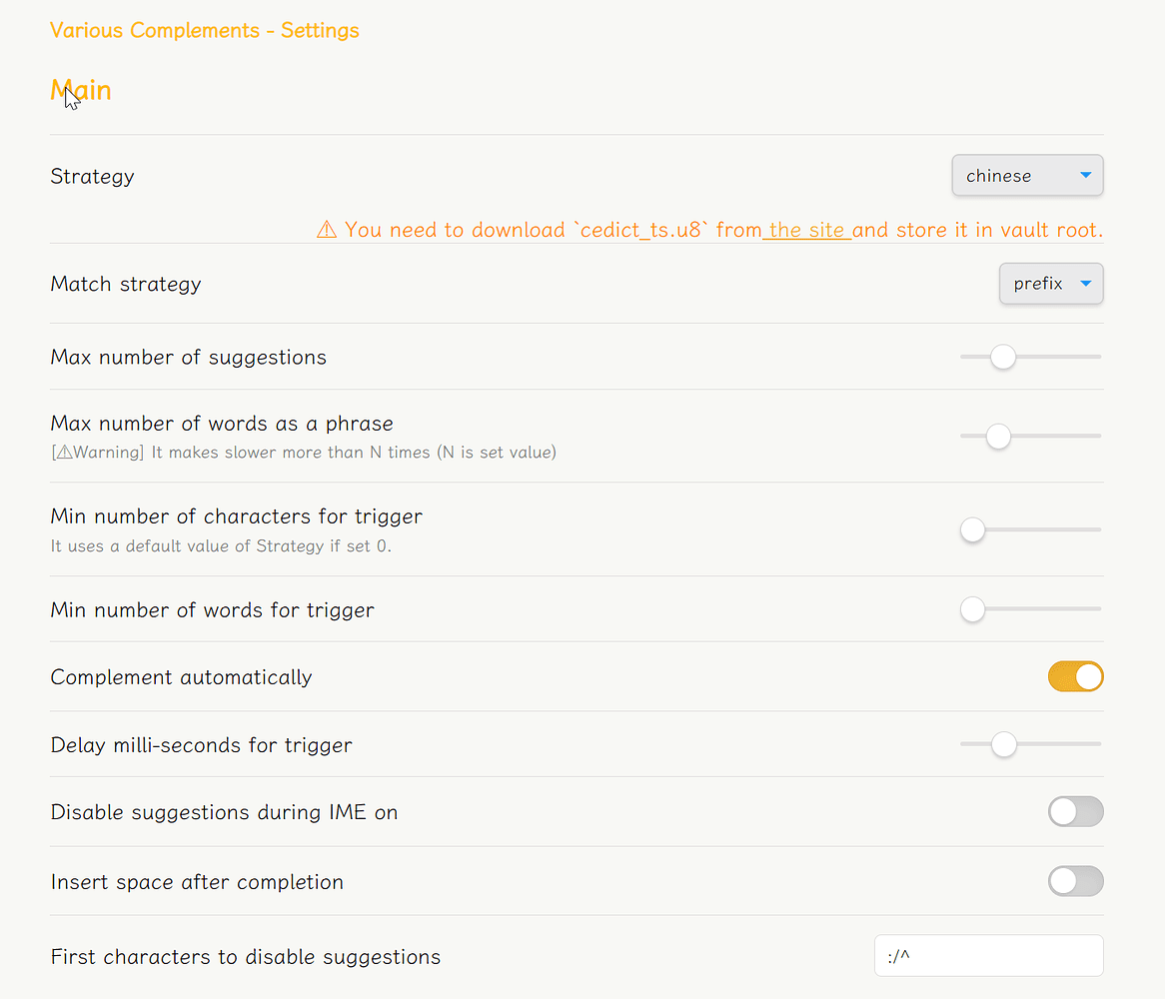
Task: Focus the First characters to disable suggestions field
Action: coord(988,956)
